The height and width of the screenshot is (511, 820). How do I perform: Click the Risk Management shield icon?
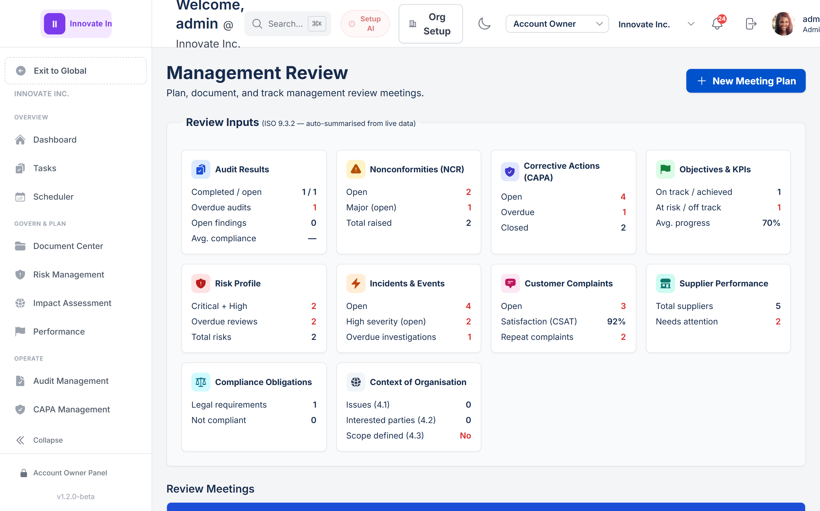(x=20, y=275)
